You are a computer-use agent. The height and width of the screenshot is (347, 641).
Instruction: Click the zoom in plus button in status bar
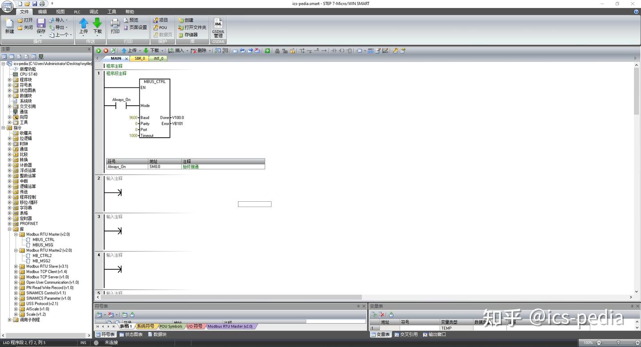[637, 343]
